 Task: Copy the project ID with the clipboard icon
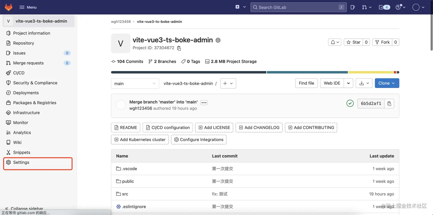point(179,48)
